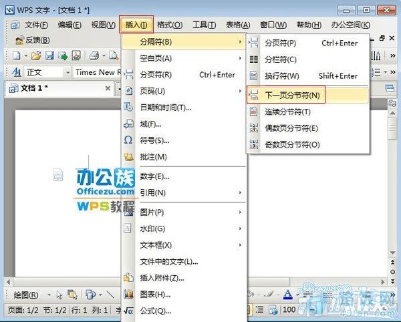
Task: Click the printer icon
Action: click(x=94, y=55)
